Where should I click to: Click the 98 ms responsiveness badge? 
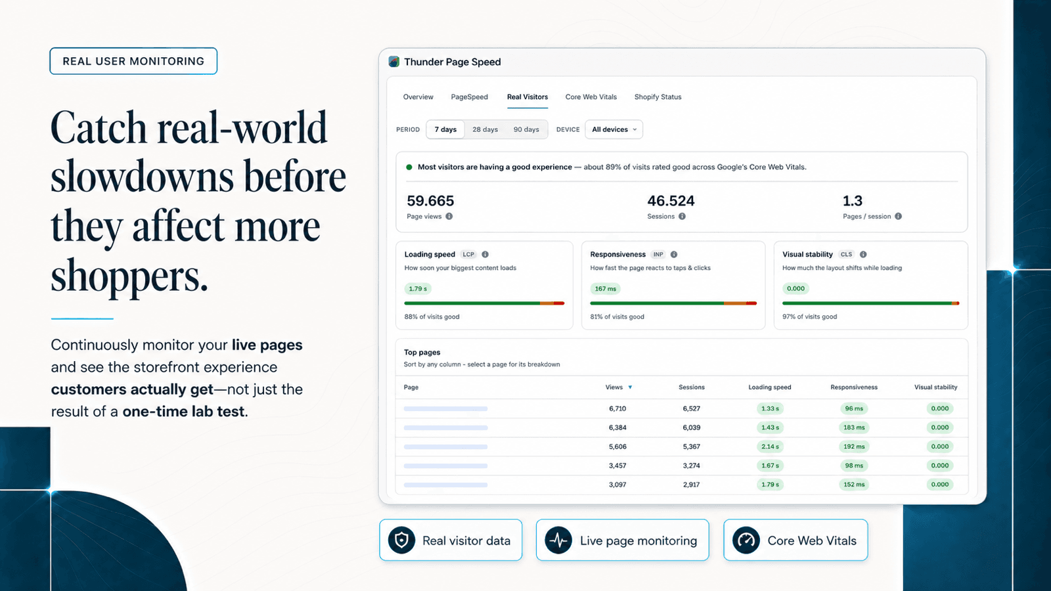854,466
